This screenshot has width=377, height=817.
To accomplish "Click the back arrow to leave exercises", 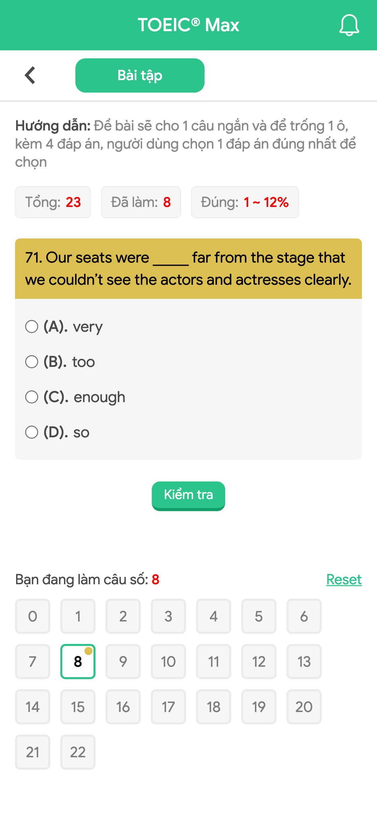I will [x=30, y=75].
